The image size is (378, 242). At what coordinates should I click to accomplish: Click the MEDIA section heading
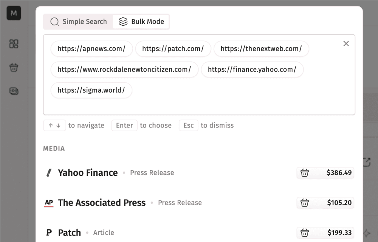pos(54,149)
